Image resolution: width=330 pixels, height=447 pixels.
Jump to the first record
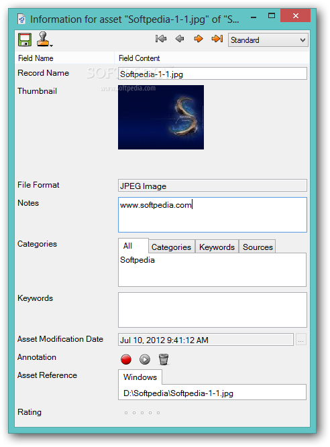[x=161, y=38]
